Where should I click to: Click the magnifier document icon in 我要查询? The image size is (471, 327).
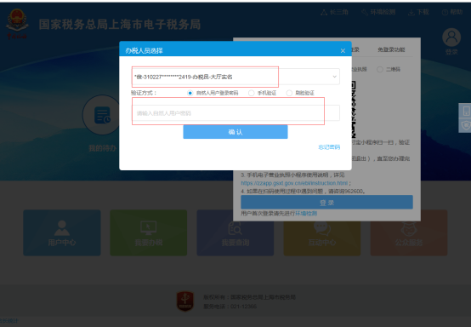pos(235,228)
